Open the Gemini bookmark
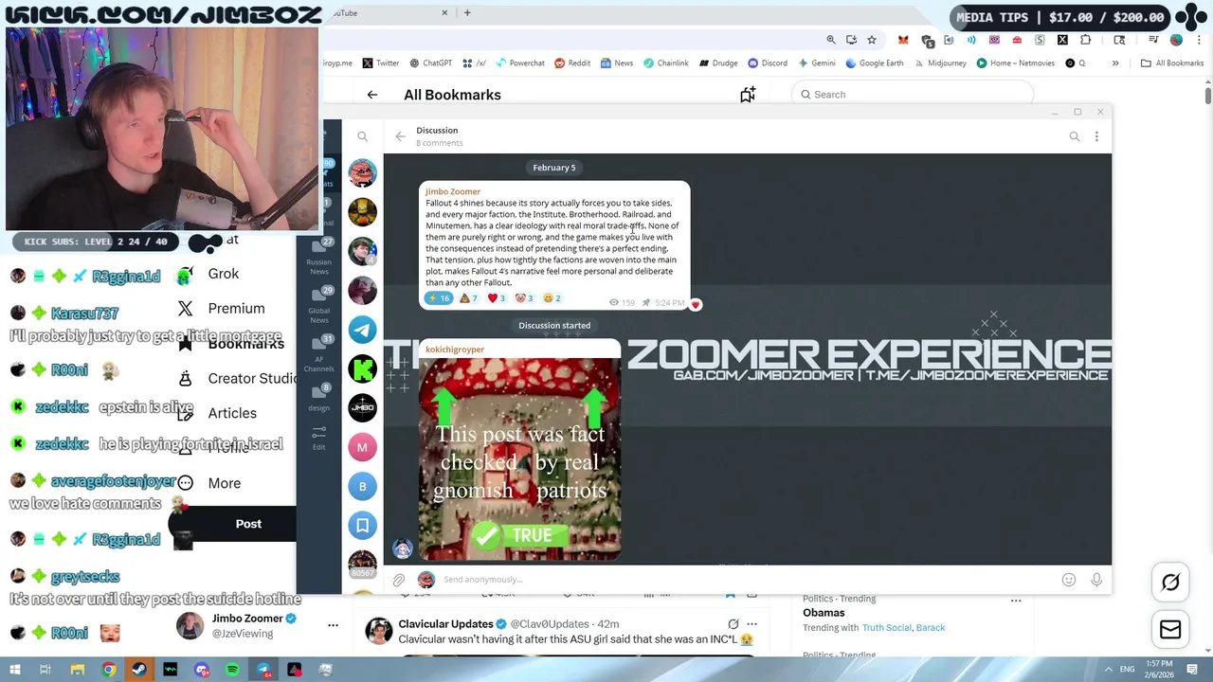1213x682 pixels. coord(817,63)
